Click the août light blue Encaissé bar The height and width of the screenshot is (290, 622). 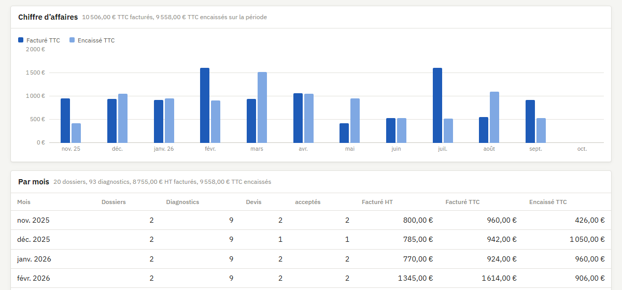click(494, 117)
